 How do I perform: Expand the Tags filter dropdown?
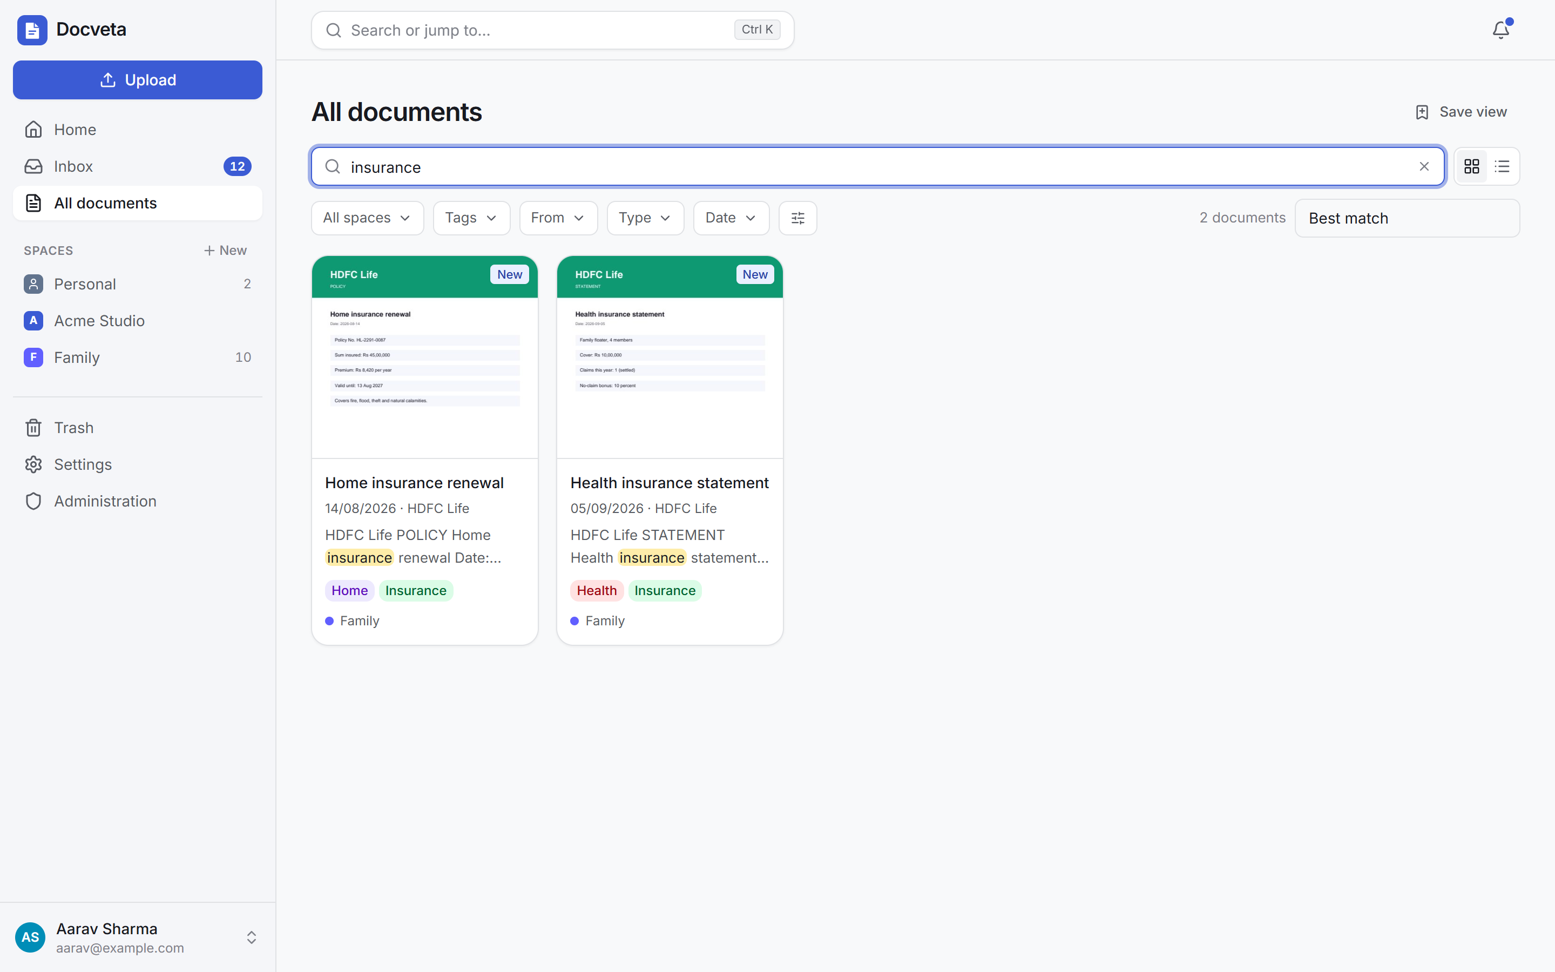[471, 218]
